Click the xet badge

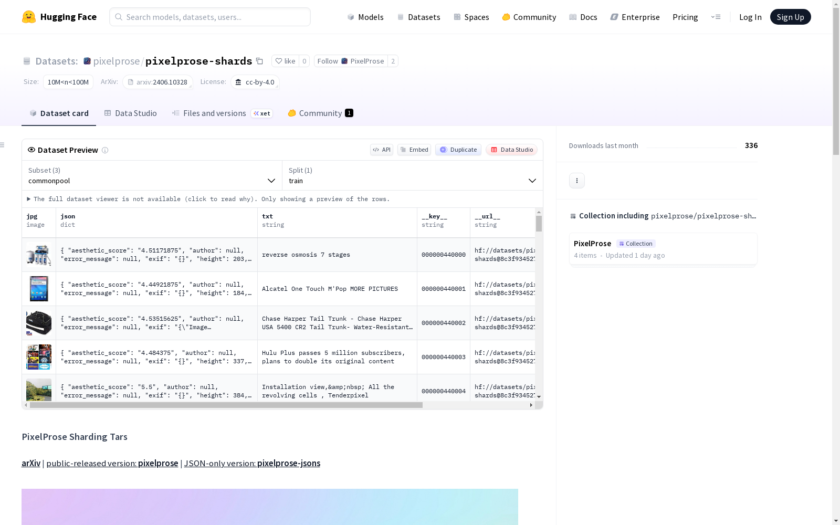262,113
